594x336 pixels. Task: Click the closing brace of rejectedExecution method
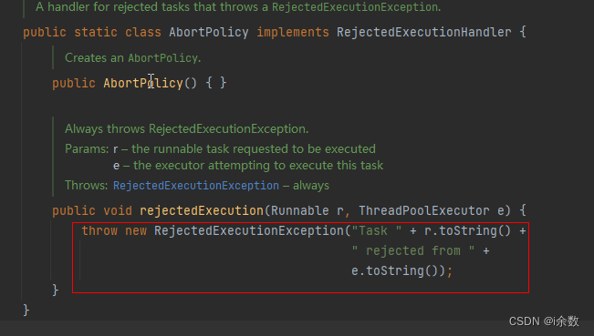[x=56, y=290]
